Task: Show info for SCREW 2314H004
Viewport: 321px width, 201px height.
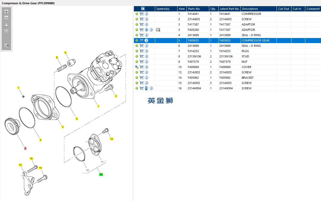Action: 151,88
